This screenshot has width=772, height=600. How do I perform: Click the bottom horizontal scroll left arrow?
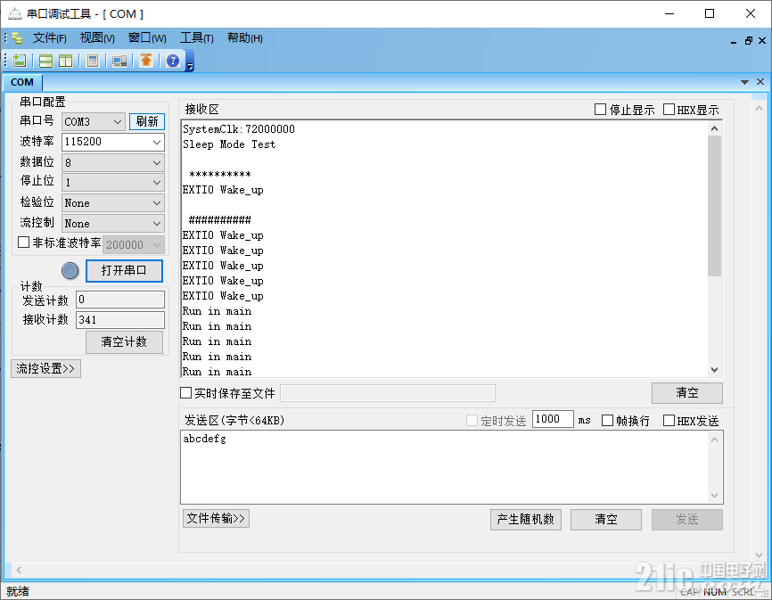coord(19,570)
